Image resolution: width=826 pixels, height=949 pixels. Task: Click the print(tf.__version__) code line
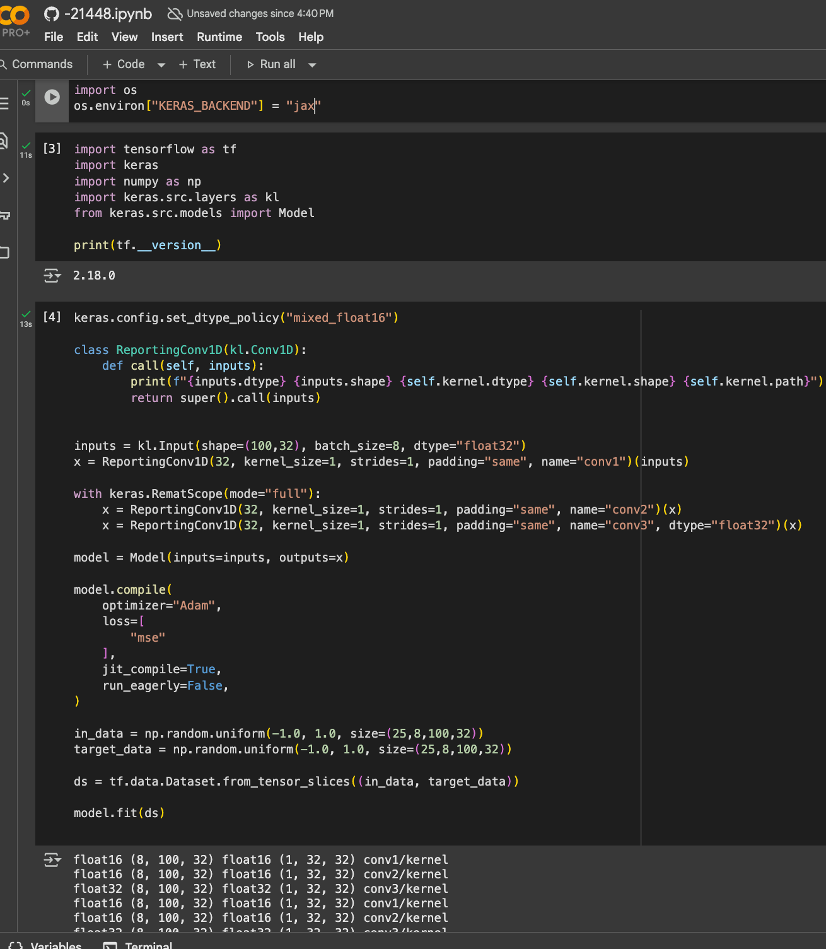(148, 245)
